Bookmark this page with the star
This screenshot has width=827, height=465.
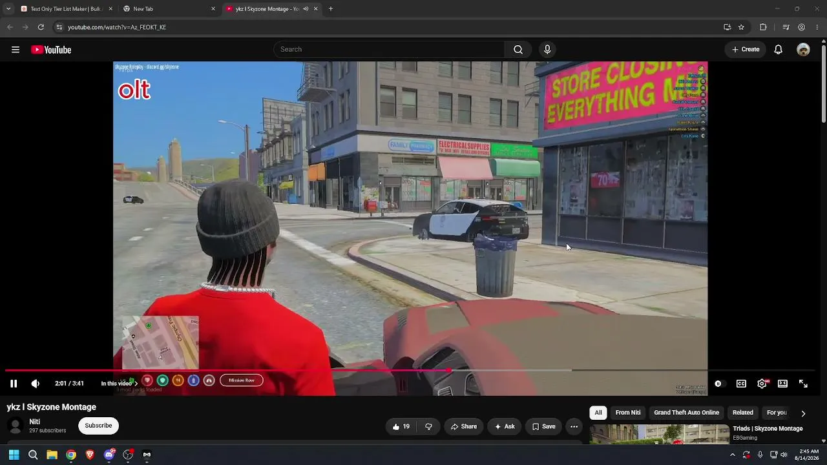[x=741, y=27]
